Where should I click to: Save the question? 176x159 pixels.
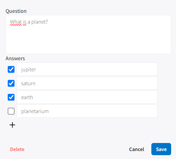pyautogui.click(x=161, y=149)
